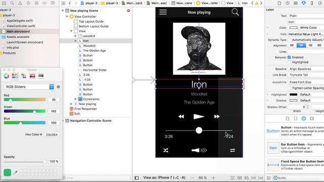Select center text alignment
Screen dimensions: 324x182
tap(301, 45)
